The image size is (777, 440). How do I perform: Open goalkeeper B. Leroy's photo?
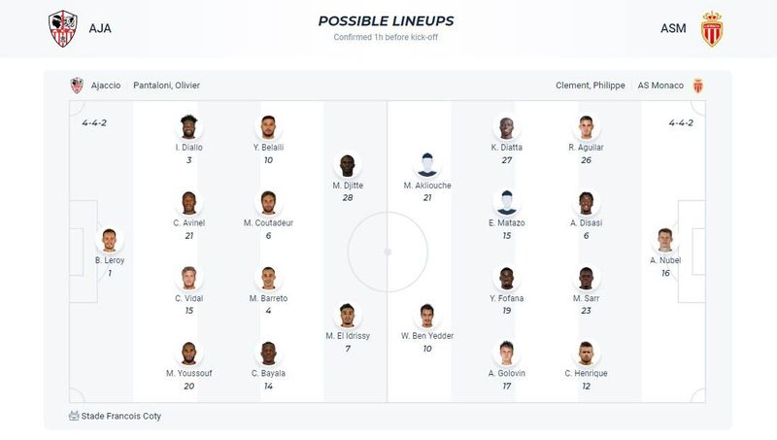(110, 240)
